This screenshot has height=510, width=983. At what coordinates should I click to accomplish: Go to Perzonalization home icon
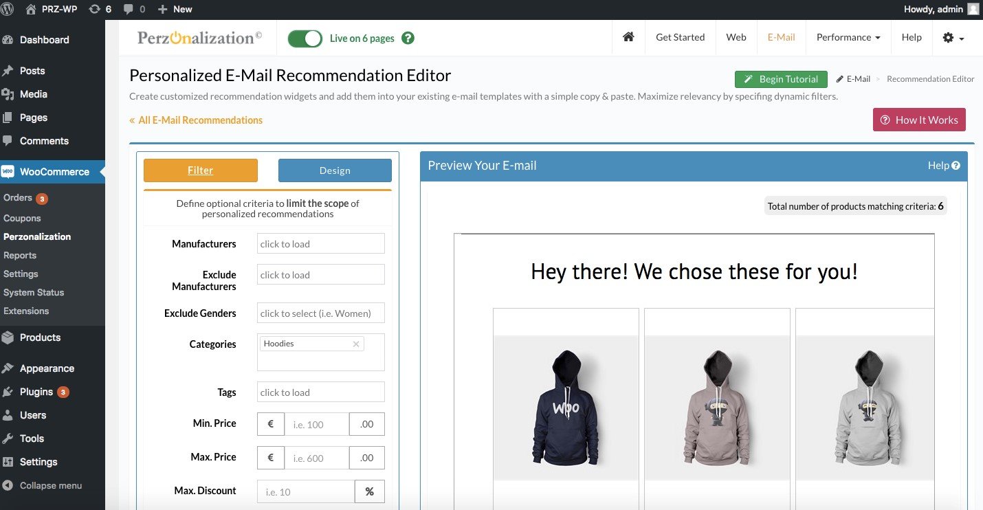tap(628, 38)
